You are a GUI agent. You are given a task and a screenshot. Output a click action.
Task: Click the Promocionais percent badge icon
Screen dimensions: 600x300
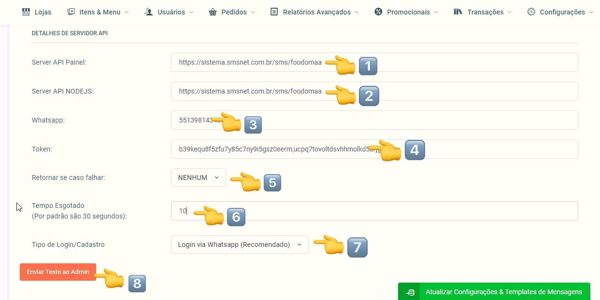pos(379,12)
